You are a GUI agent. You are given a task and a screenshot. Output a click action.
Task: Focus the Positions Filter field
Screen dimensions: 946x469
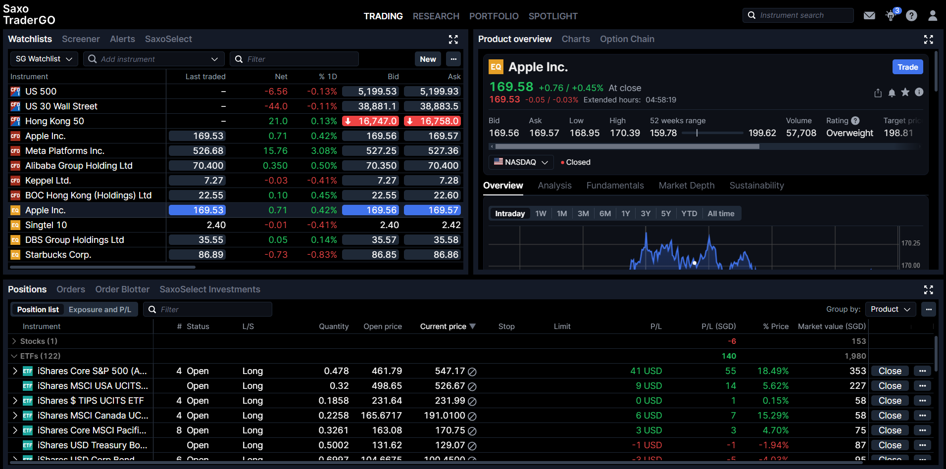pos(207,309)
